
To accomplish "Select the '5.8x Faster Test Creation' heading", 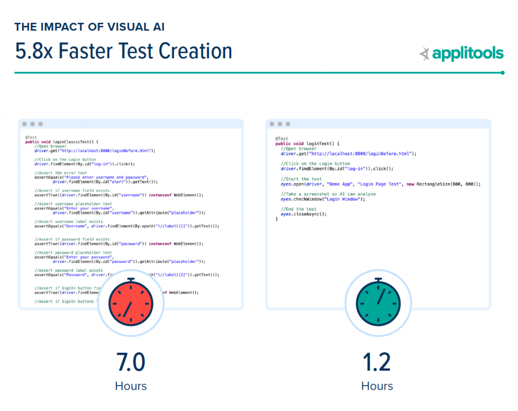I will click(124, 51).
